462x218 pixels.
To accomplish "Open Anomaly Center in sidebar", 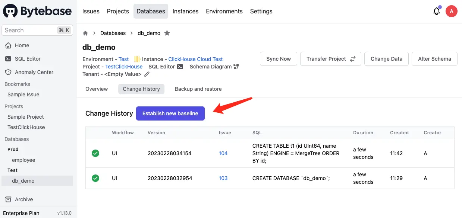I will (x=34, y=72).
